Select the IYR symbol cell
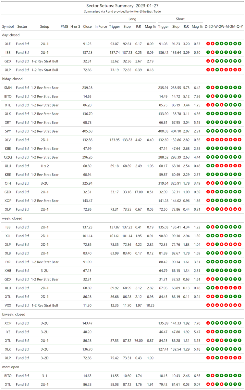This screenshot has width=245, height=390. coord(8,262)
